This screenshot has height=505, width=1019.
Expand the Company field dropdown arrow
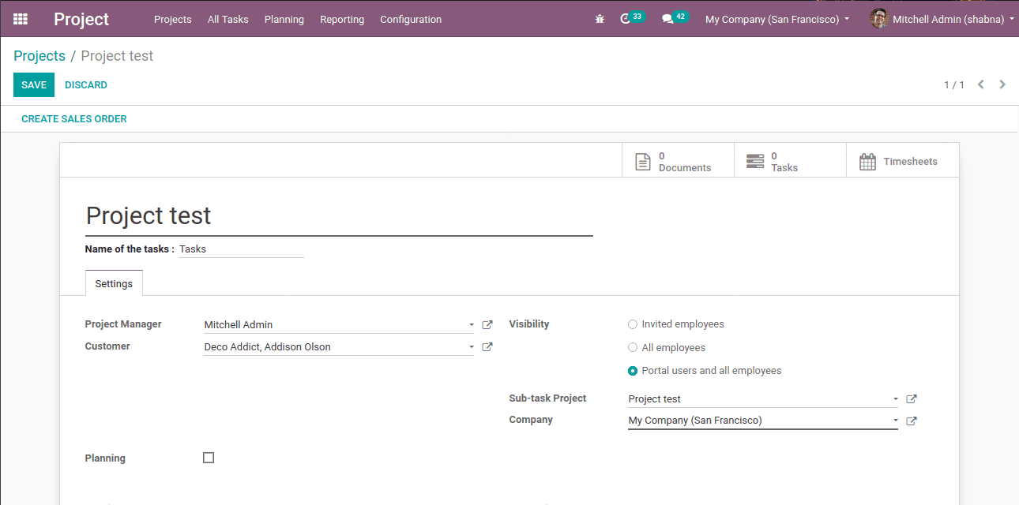(895, 421)
